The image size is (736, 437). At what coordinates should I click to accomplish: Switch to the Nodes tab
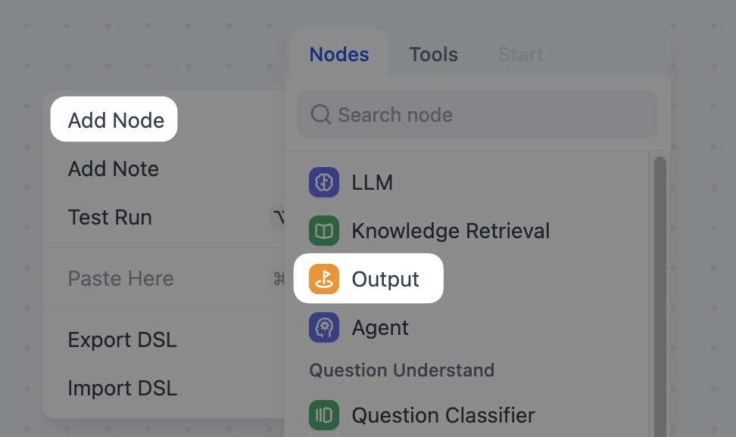339,54
